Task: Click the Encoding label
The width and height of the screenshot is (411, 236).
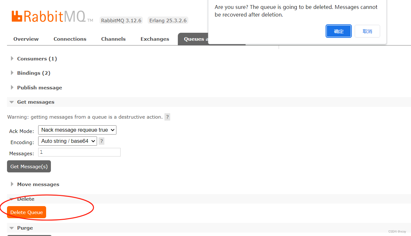Action: pyautogui.click(x=22, y=142)
